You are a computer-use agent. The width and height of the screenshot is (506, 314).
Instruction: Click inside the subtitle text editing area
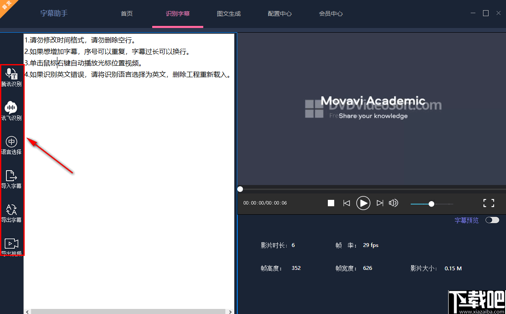[128, 127]
